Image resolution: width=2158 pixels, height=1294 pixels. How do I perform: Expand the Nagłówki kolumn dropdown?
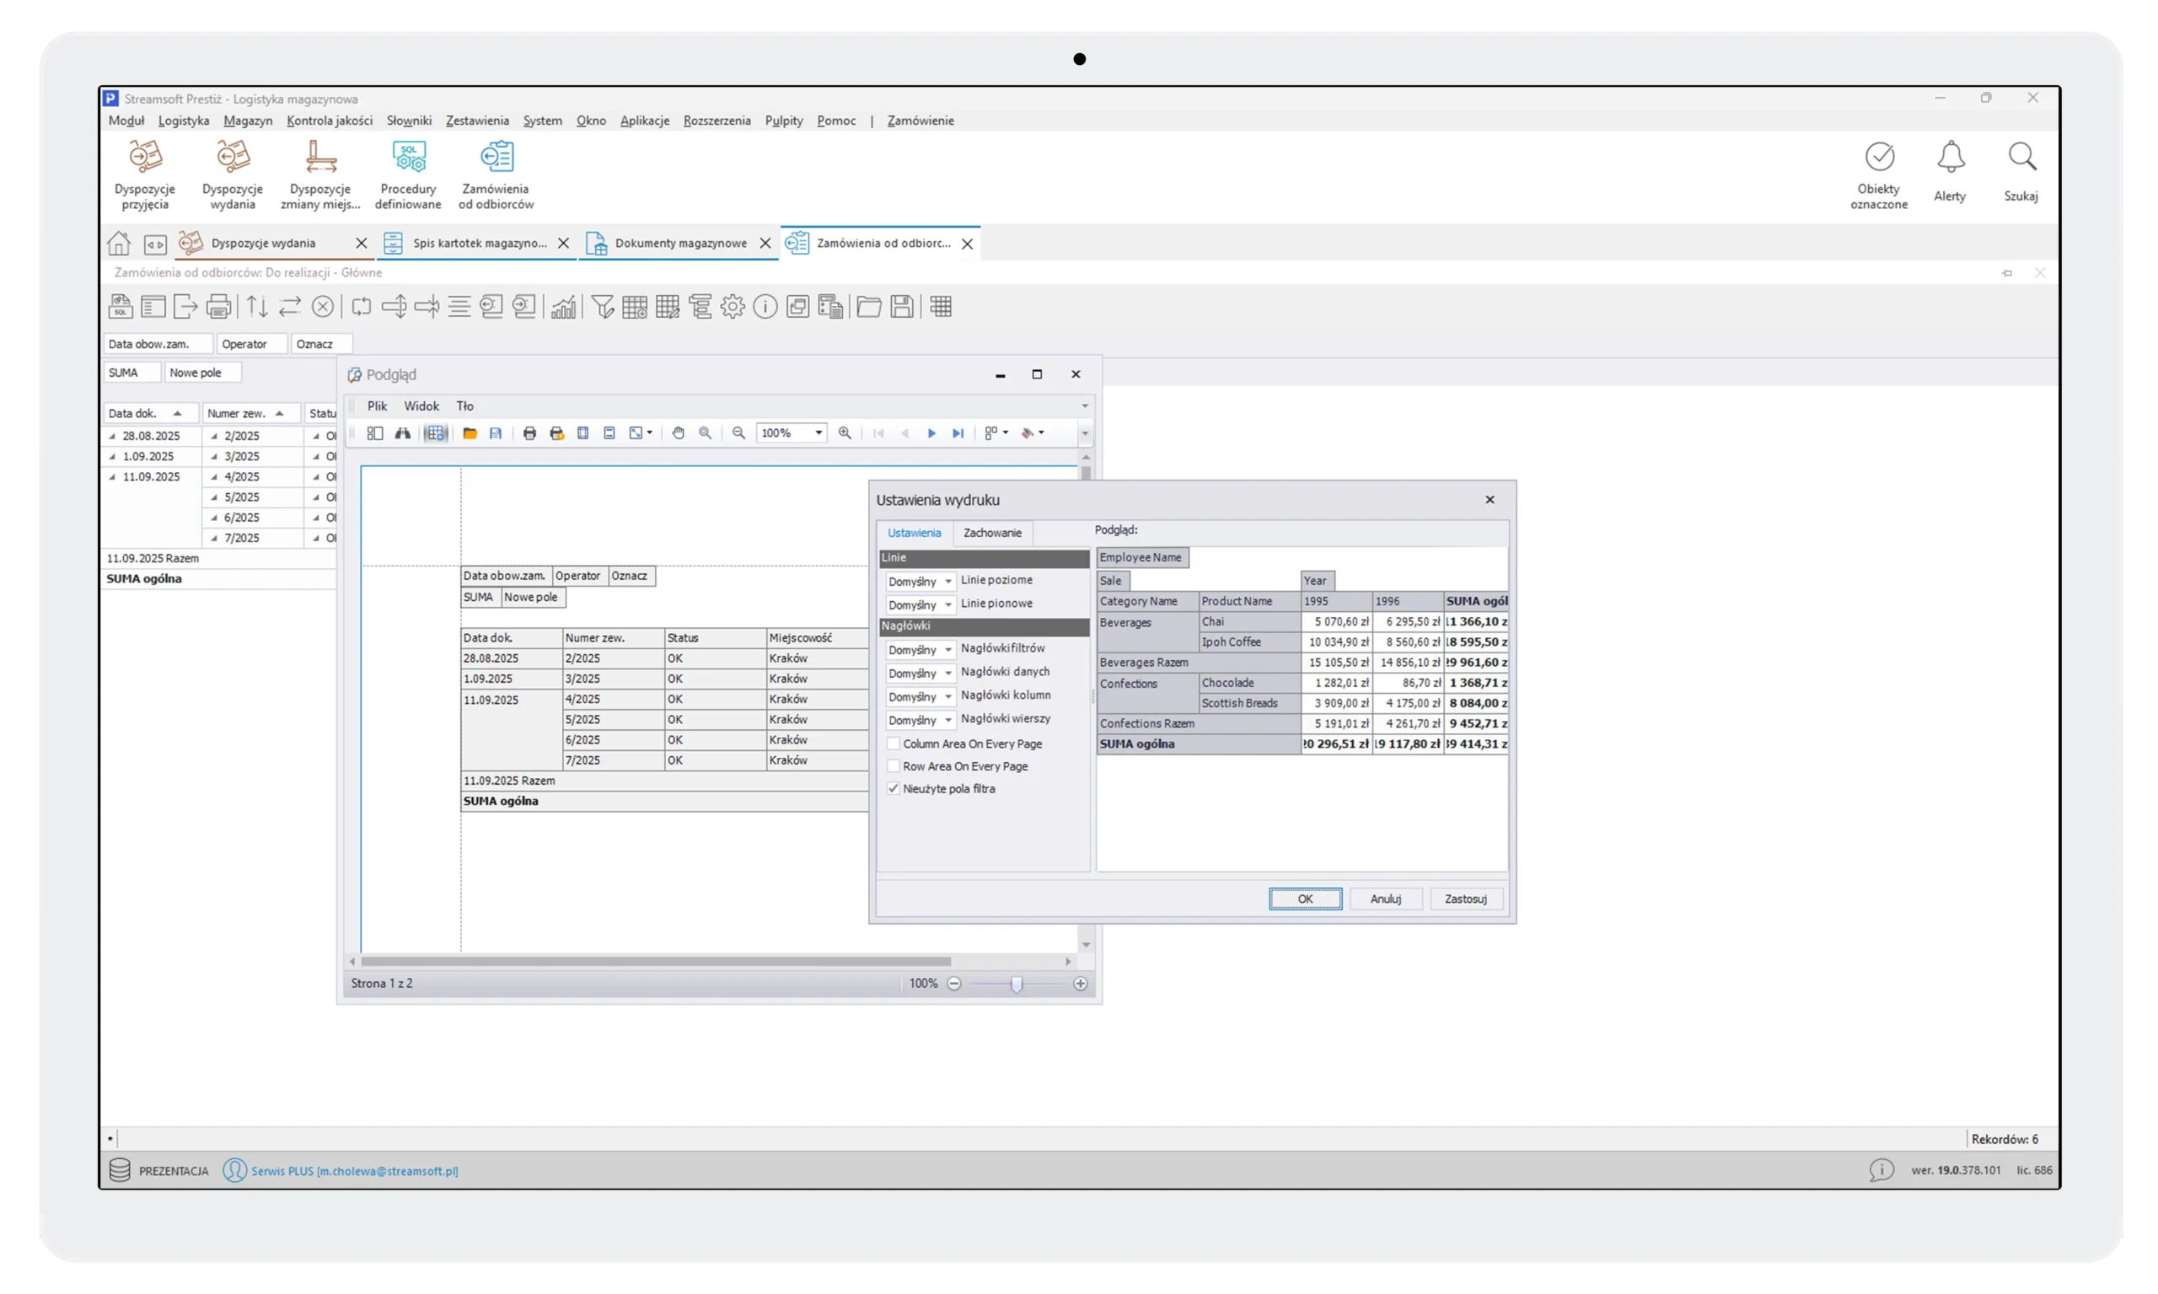click(x=920, y=697)
